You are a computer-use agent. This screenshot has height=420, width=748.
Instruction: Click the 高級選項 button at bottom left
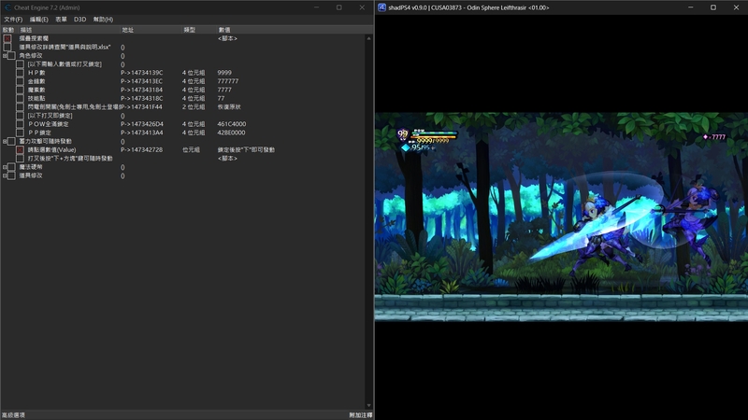(13, 415)
